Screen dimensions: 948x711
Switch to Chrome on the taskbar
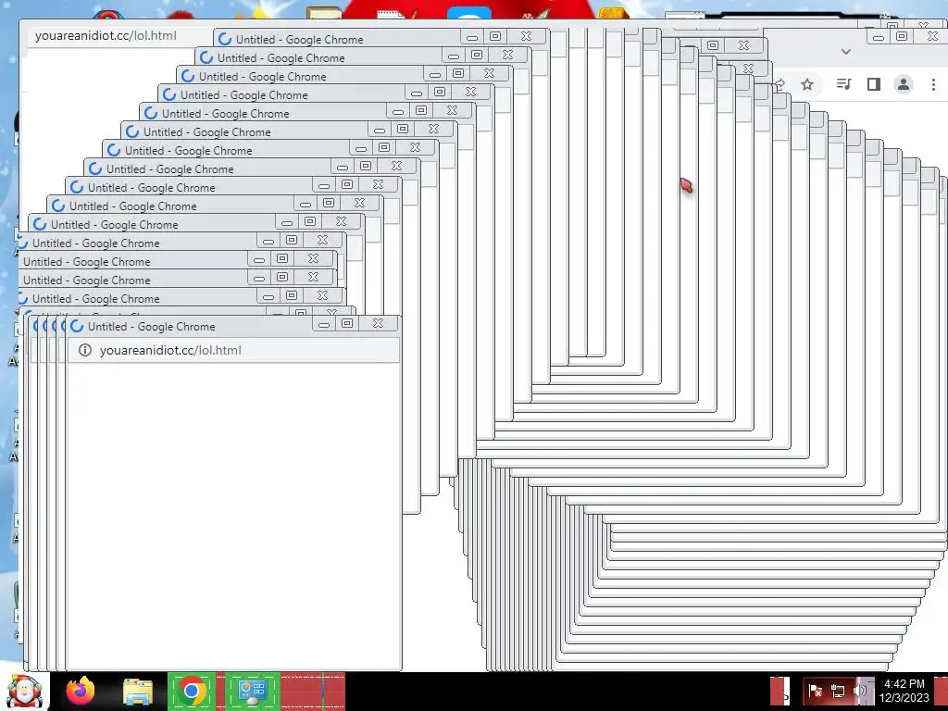[192, 691]
